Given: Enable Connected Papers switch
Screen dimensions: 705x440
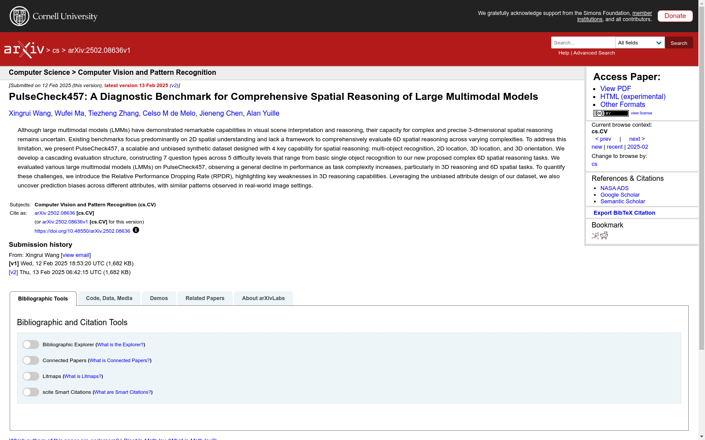Looking at the screenshot, I should (x=31, y=360).
